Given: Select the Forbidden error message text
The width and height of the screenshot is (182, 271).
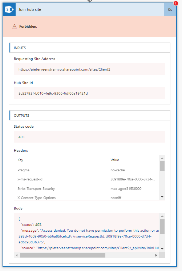Looking at the screenshot, I should pyautogui.click(x=28, y=27).
